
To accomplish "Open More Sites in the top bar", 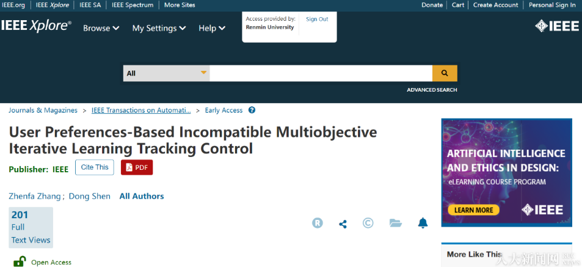I will pyautogui.click(x=180, y=5).
